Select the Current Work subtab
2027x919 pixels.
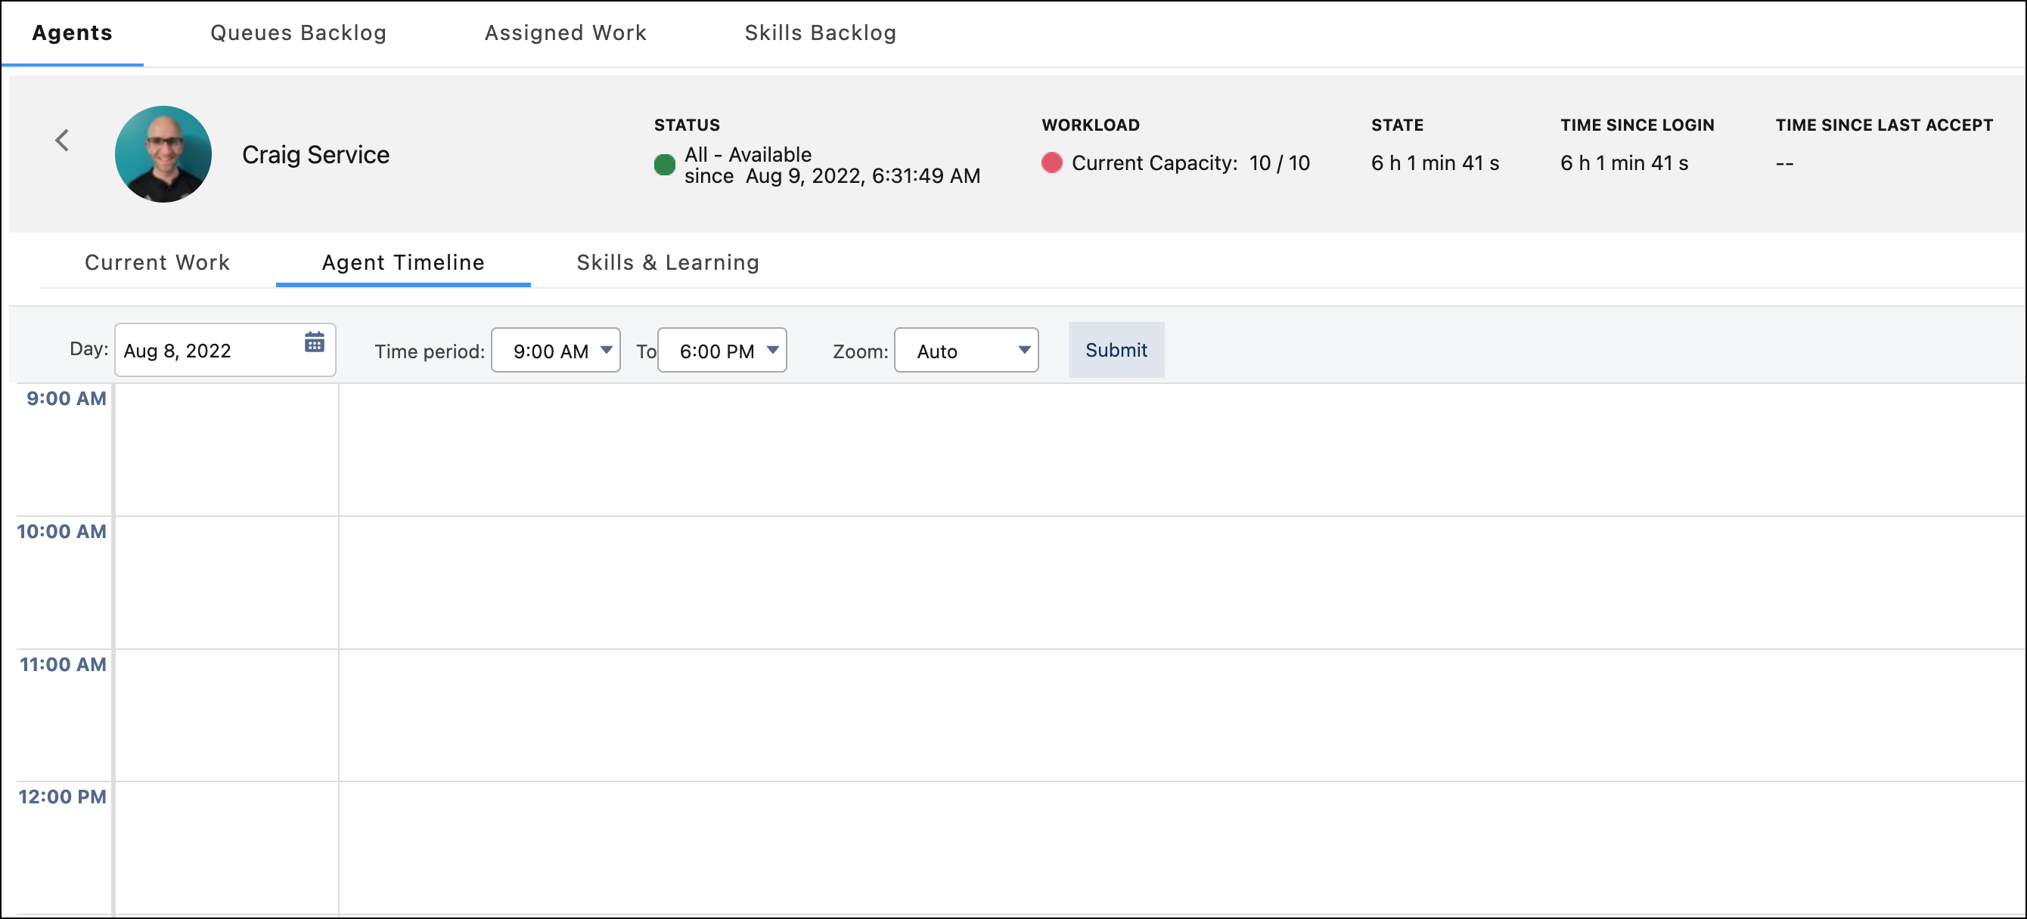pyautogui.click(x=157, y=262)
